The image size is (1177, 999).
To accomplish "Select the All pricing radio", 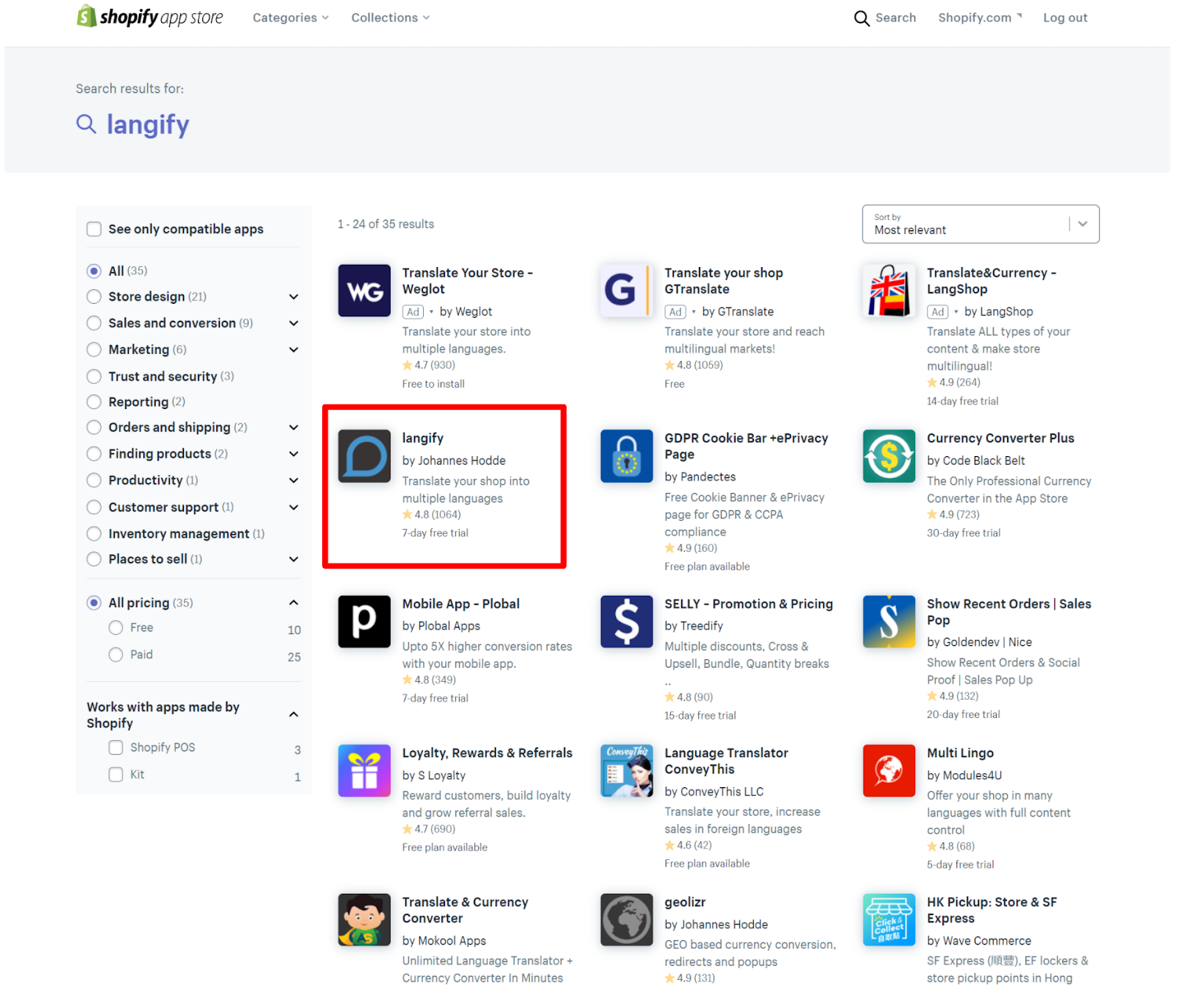I will coord(94,602).
